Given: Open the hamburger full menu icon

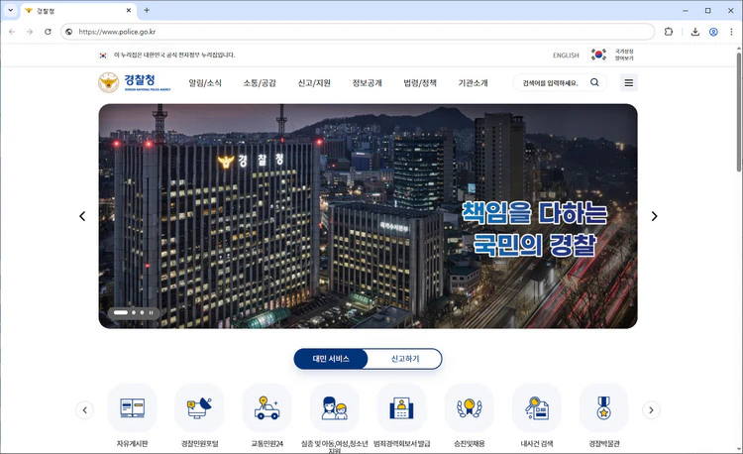Looking at the screenshot, I should tap(629, 83).
